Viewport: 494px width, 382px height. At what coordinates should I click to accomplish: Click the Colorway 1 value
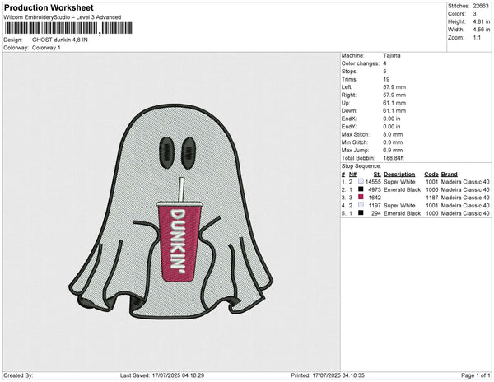46,48
